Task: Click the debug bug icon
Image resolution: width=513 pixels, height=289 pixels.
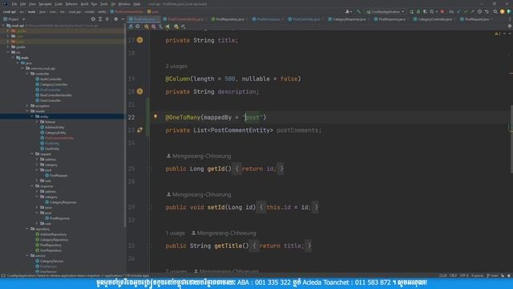Action: [418, 12]
